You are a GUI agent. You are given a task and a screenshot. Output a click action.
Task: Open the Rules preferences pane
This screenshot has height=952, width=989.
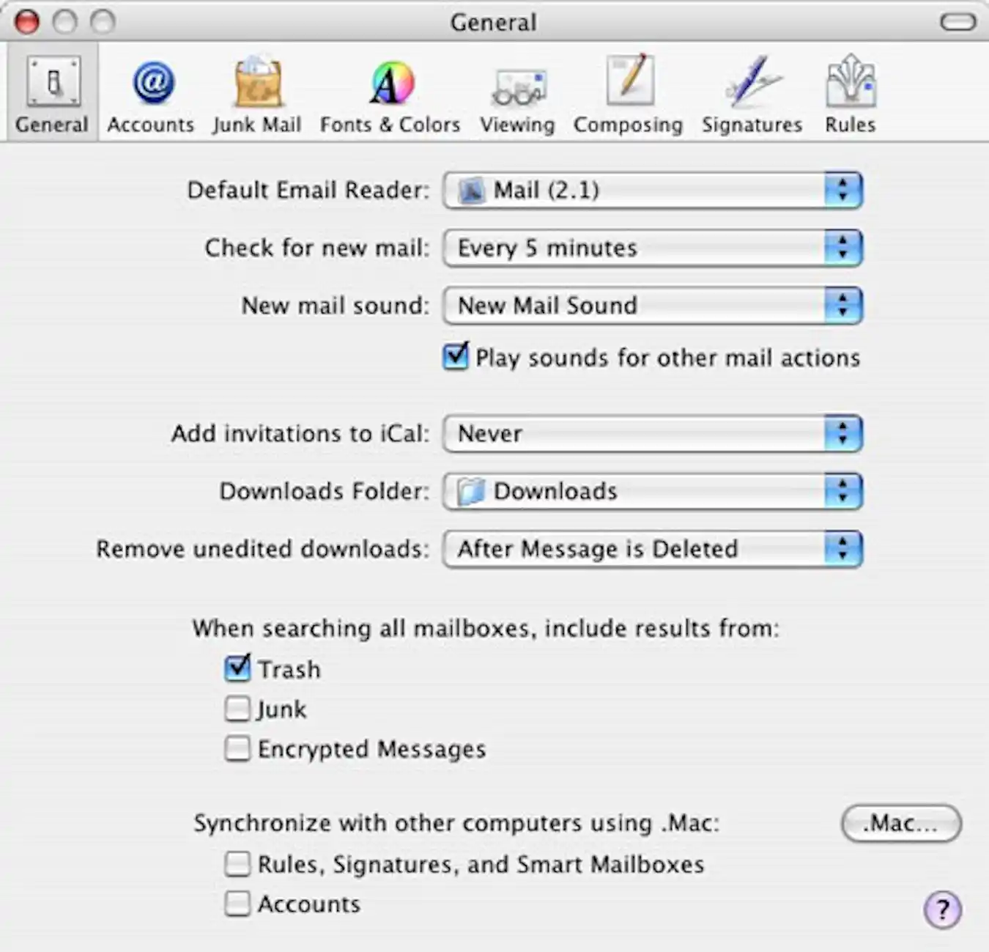point(850,92)
